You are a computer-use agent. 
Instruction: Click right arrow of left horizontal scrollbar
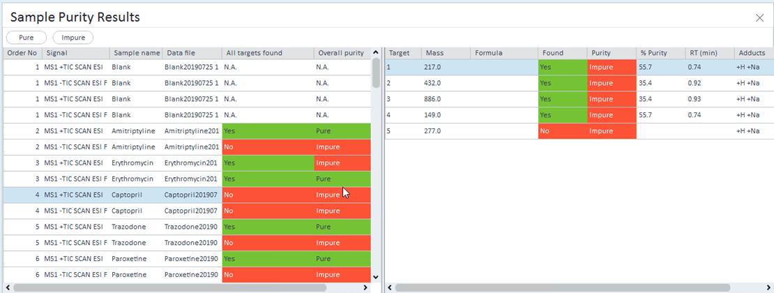pos(365,287)
